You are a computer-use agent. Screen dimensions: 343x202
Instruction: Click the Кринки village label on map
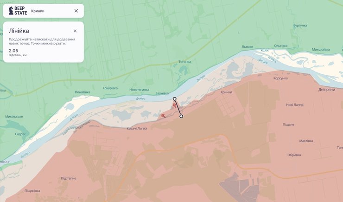(226, 92)
